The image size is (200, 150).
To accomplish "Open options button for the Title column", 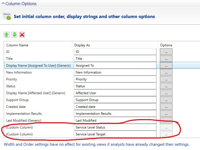I will [166, 58].
